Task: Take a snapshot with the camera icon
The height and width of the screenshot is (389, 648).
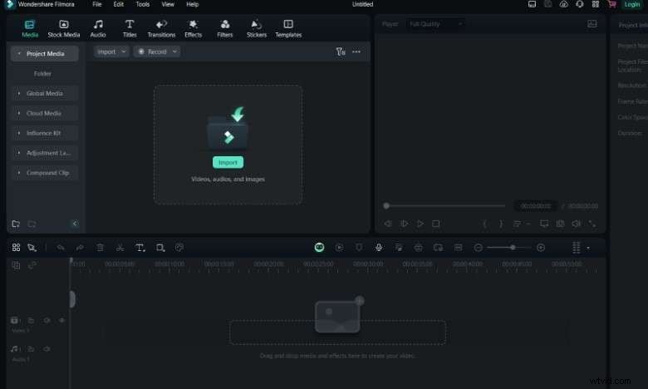Action: [x=560, y=224]
